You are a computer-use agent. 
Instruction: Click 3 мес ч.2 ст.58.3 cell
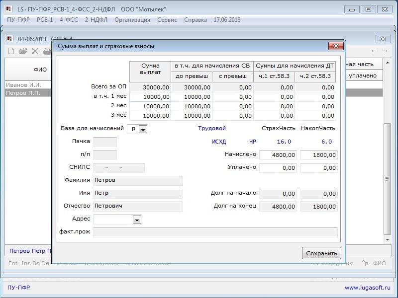315,116
